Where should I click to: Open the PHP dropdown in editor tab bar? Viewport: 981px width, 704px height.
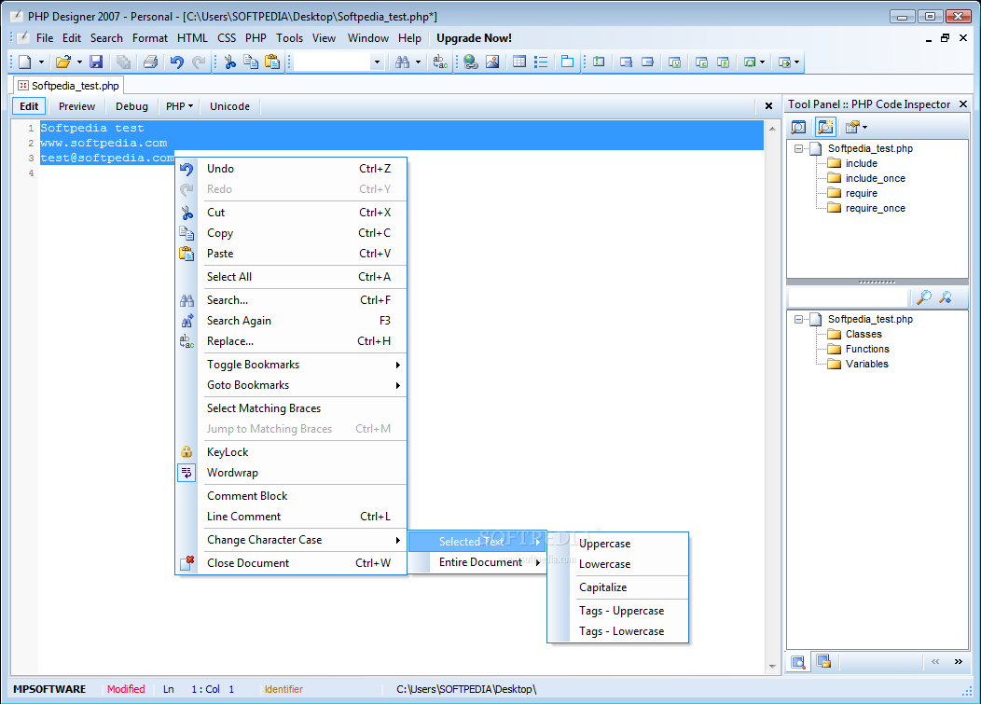click(x=179, y=106)
